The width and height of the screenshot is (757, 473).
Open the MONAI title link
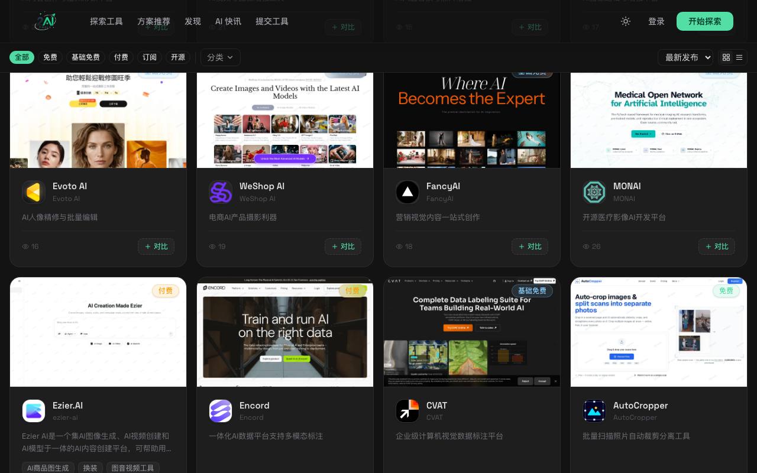click(x=627, y=186)
